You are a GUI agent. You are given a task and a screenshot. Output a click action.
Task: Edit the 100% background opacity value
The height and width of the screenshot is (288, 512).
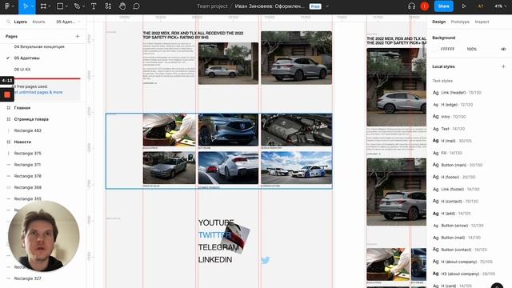click(x=471, y=49)
